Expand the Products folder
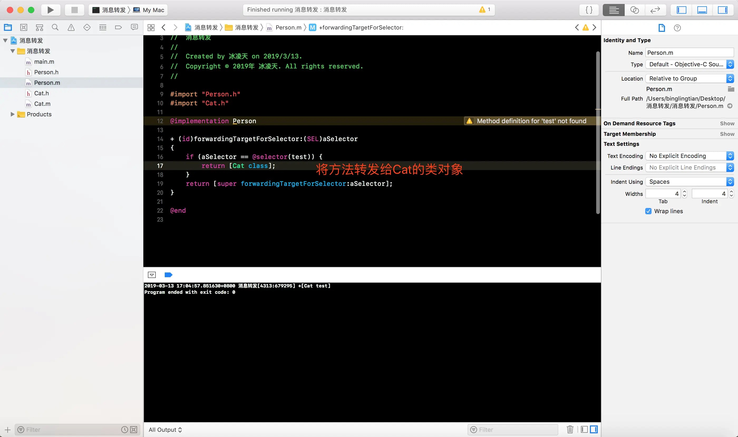 coord(12,114)
